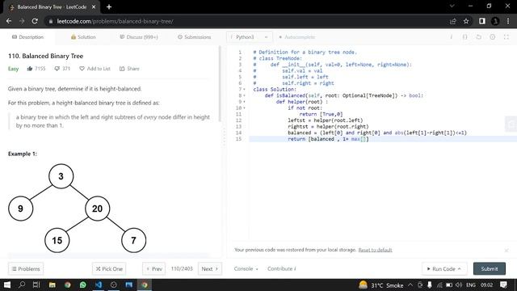The width and height of the screenshot is (517, 291).
Task: Open WhatsApp from the taskbar
Action: tap(82, 285)
